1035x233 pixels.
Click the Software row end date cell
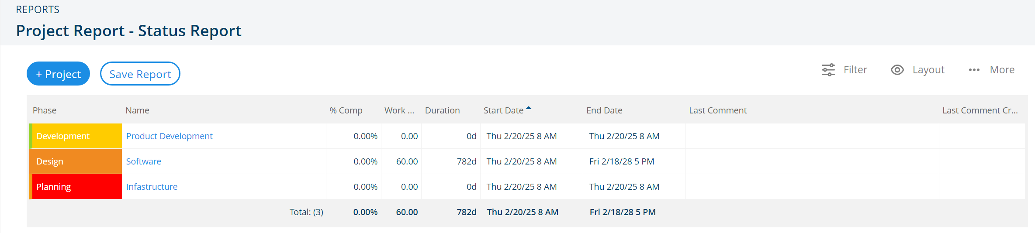[x=634, y=161]
